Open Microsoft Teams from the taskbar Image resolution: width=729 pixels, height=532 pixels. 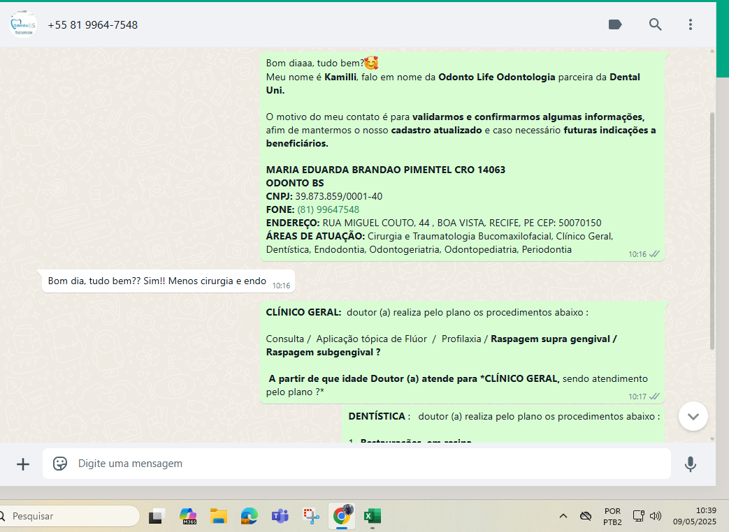point(280,516)
